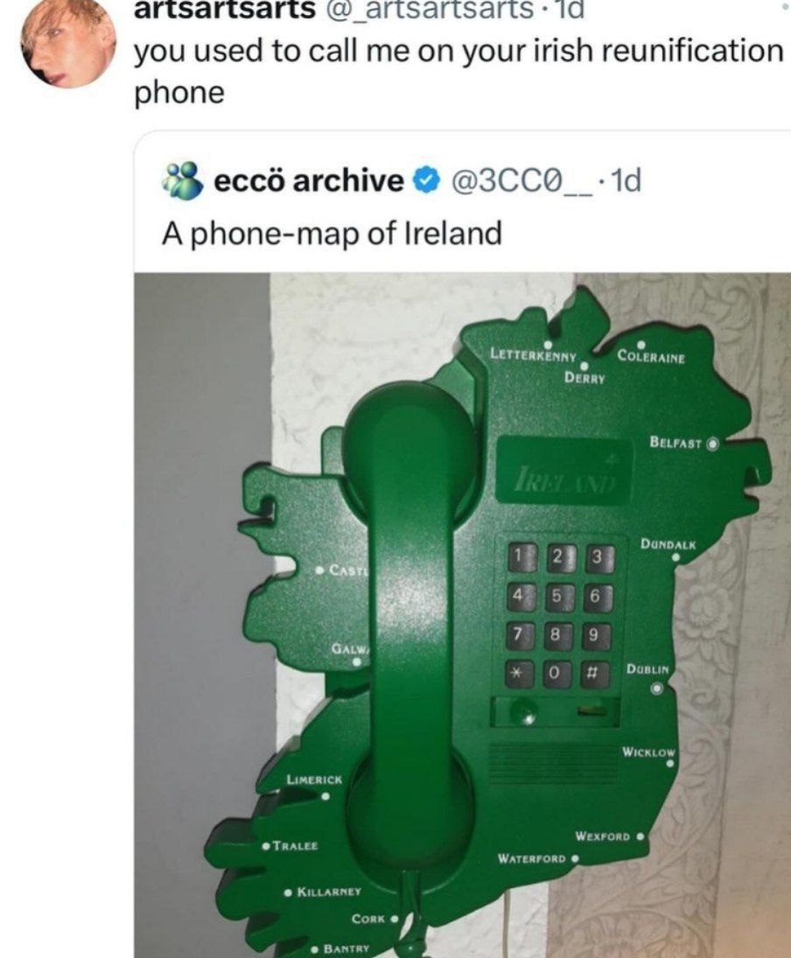
Task: Open the phone-map of Ireland image
Action: pos(462,615)
